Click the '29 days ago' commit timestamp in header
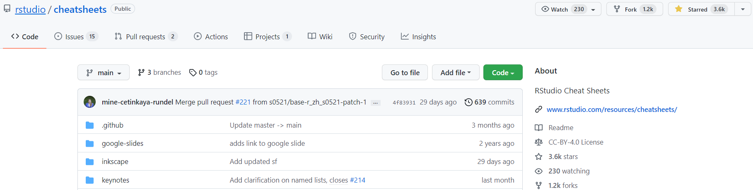Viewport: 753px width, 190px height. pos(438,102)
